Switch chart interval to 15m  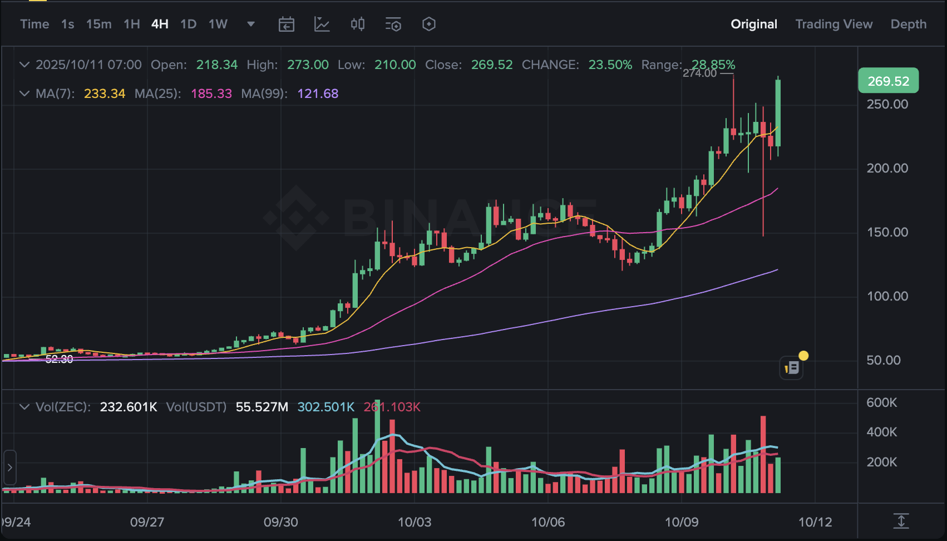pyautogui.click(x=98, y=24)
